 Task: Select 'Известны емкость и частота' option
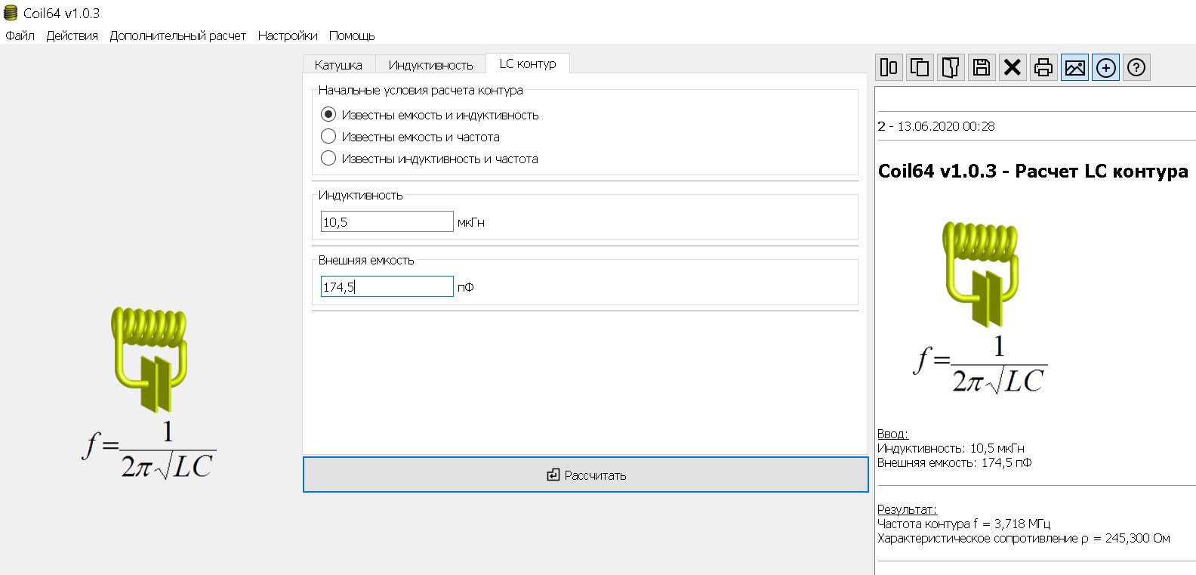[328, 137]
